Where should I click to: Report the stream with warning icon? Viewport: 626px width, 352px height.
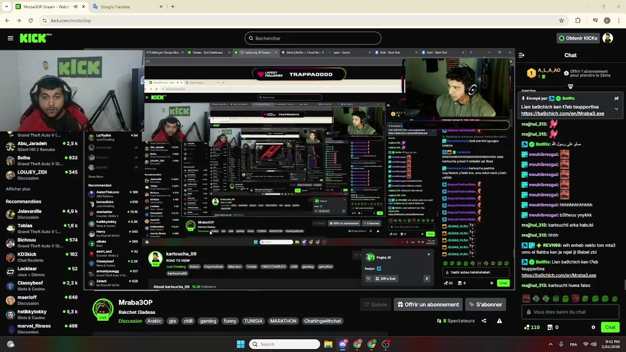coord(499,321)
